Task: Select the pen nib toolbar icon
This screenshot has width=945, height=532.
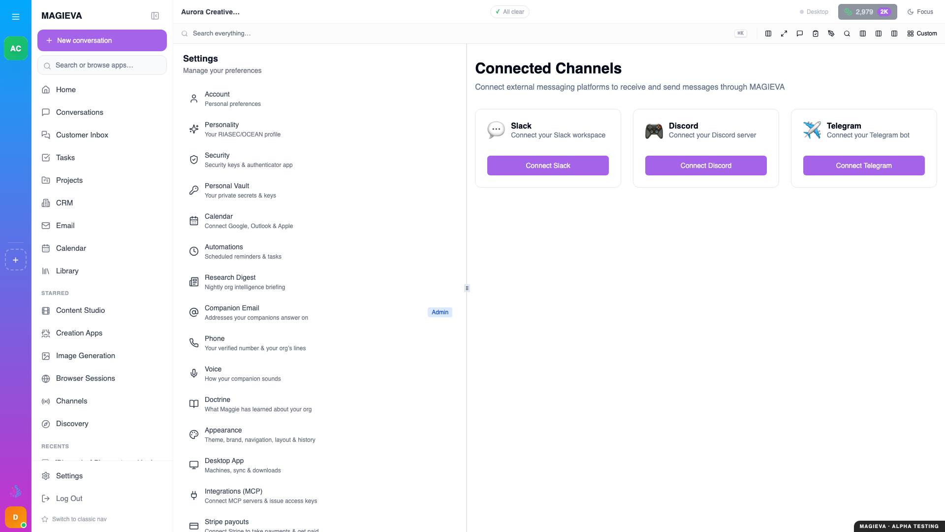Action: [831, 33]
